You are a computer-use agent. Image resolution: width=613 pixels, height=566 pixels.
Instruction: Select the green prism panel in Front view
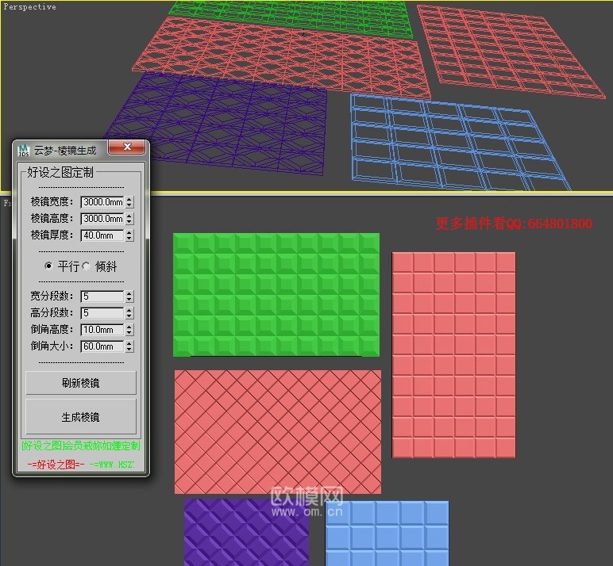tap(276, 295)
